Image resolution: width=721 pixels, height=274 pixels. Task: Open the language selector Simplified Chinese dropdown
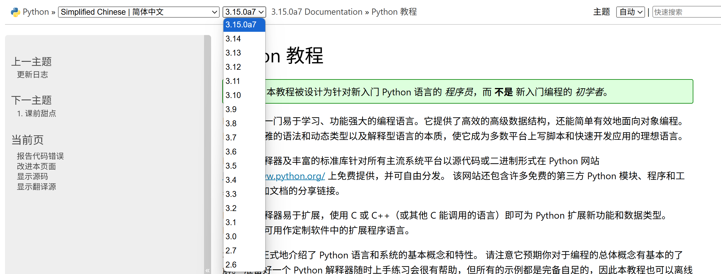[x=139, y=12]
